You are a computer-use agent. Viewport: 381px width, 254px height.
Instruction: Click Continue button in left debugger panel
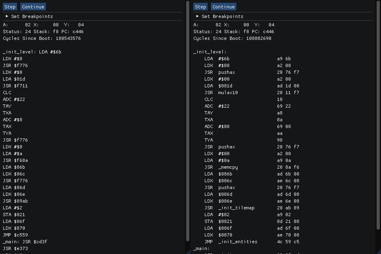[x=33, y=7]
